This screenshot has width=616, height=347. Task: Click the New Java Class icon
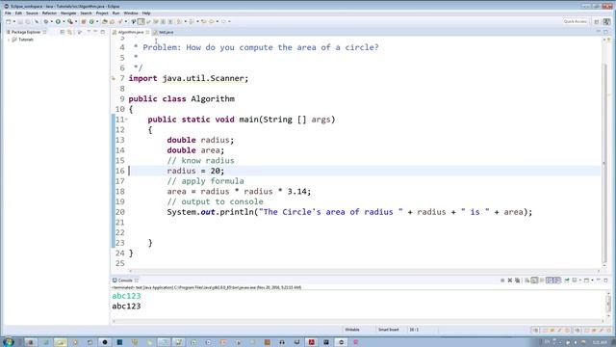(91, 21)
